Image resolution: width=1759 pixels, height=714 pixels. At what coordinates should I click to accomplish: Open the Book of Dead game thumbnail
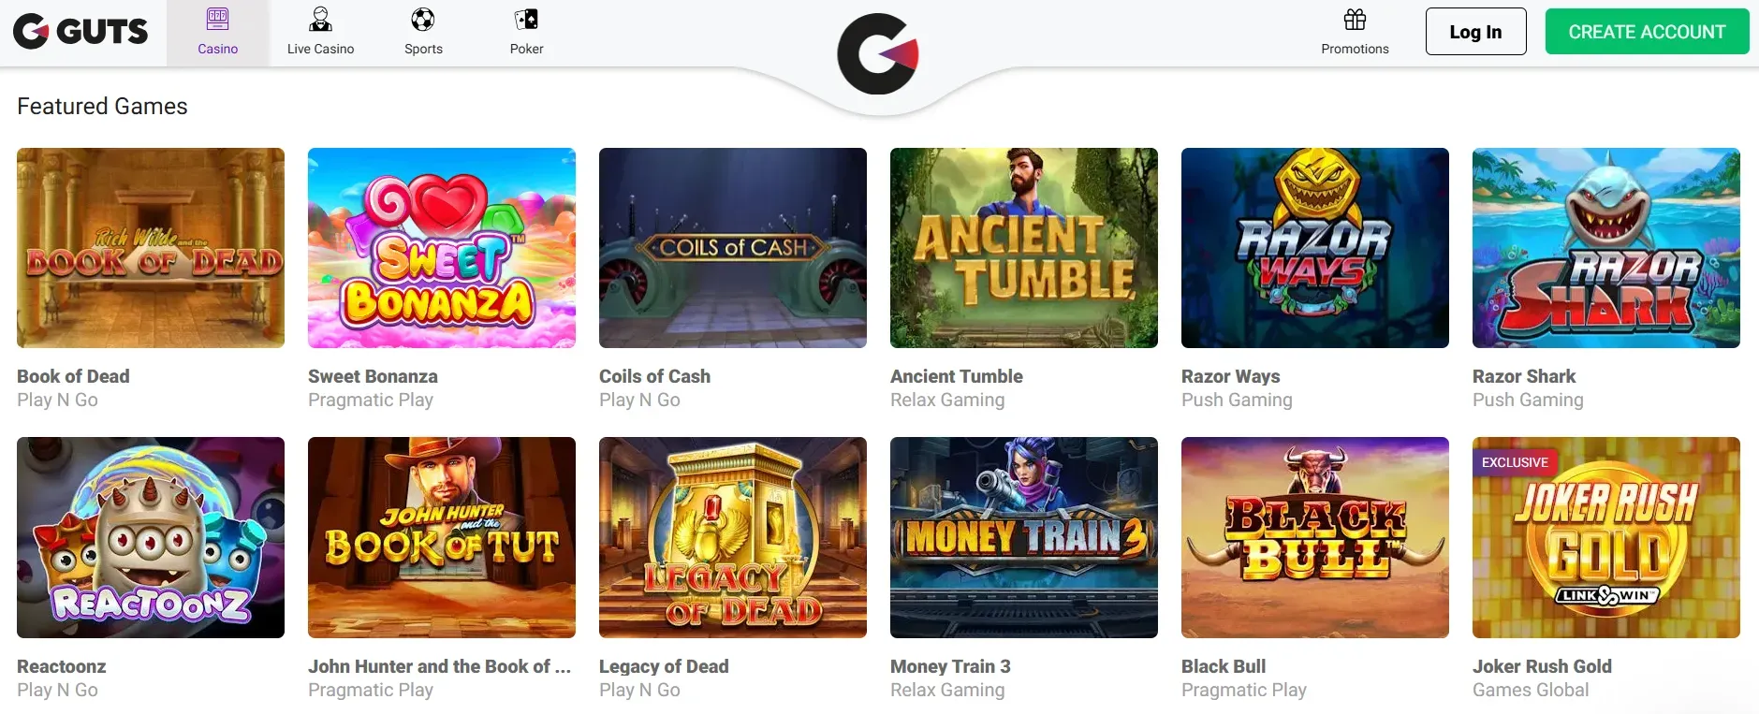click(151, 248)
